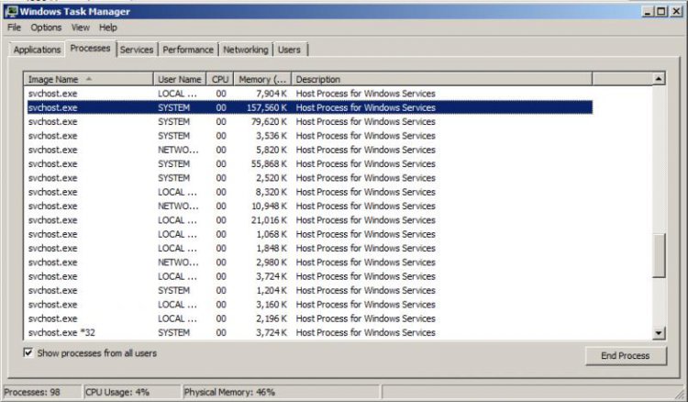Sort by the Description column header
Image resolution: width=688 pixels, height=402 pixels.
pyautogui.click(x=442, y=80)
